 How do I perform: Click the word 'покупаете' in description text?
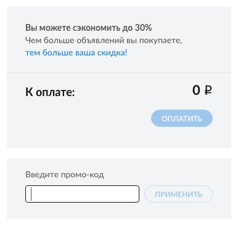(x=161, y=41)
